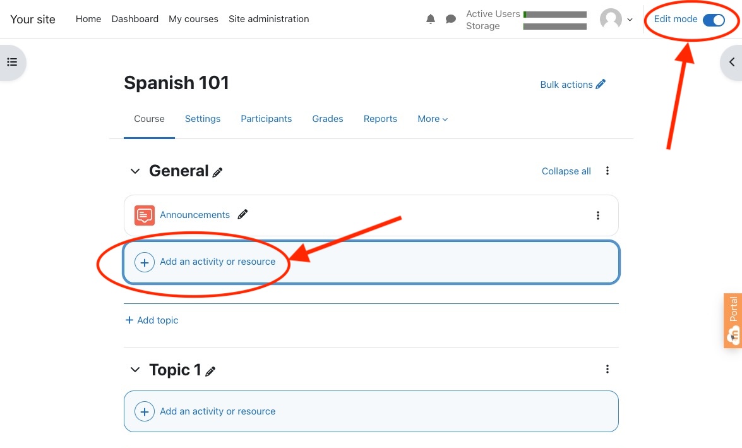
Task: Click pencil icon next to Topic 1
Action: 210,371
